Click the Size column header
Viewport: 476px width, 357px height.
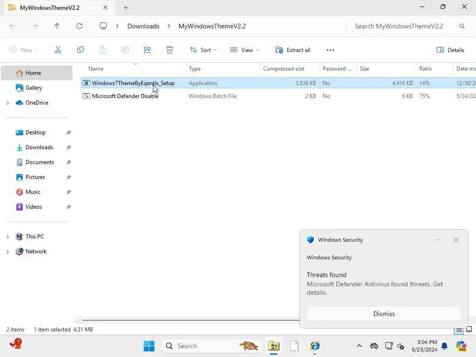click(386, 69)
